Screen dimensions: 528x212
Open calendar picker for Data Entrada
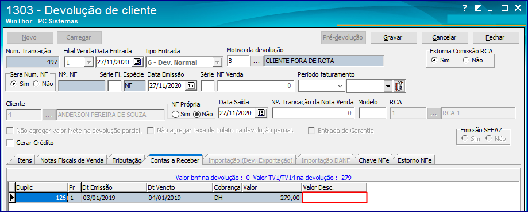tap(138, 62)
